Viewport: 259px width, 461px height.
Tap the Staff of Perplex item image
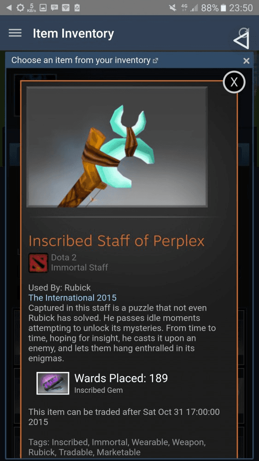click(x=117, y=147)
